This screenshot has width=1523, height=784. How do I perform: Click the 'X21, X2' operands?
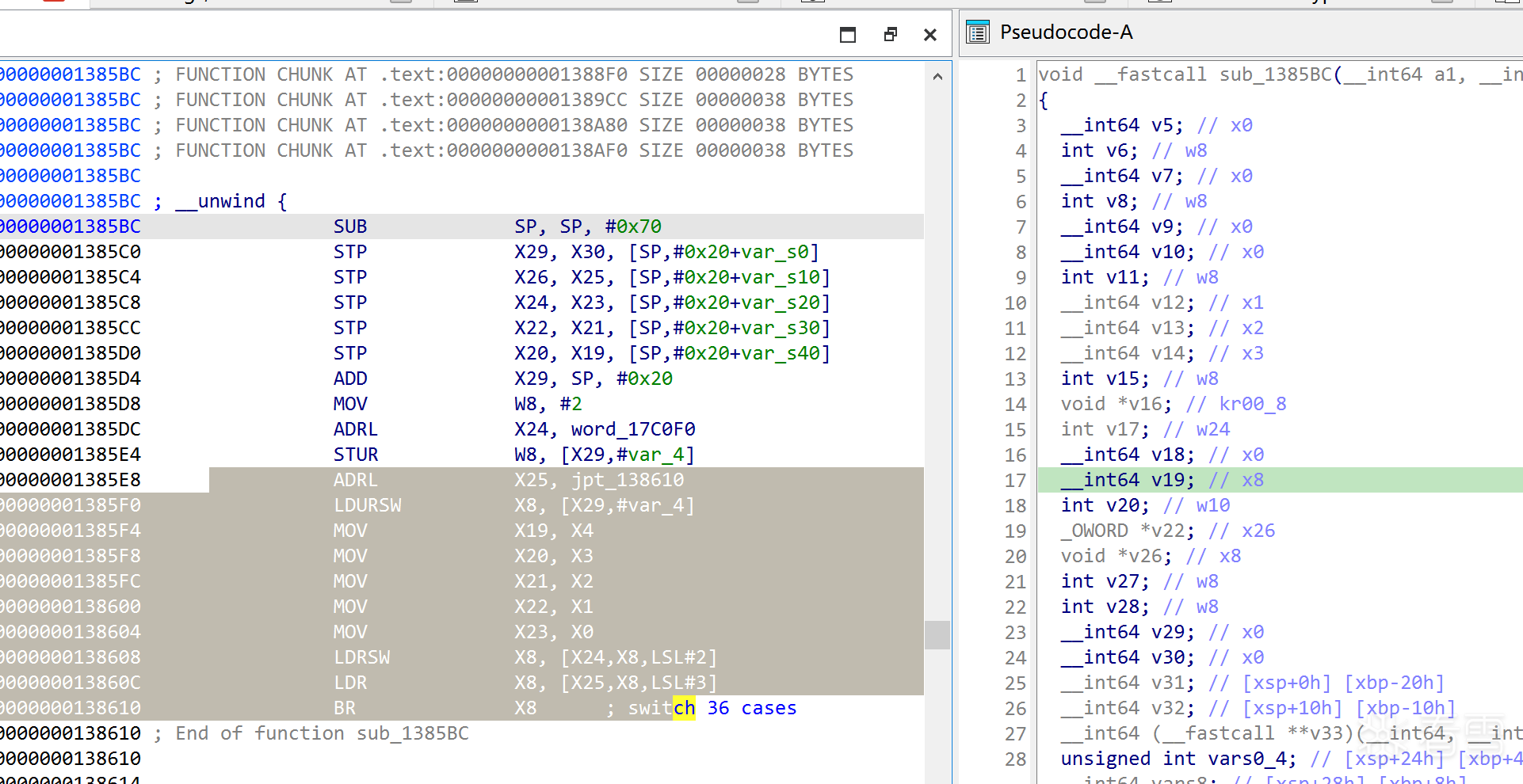pyautogui.click(x=554, y=581)
